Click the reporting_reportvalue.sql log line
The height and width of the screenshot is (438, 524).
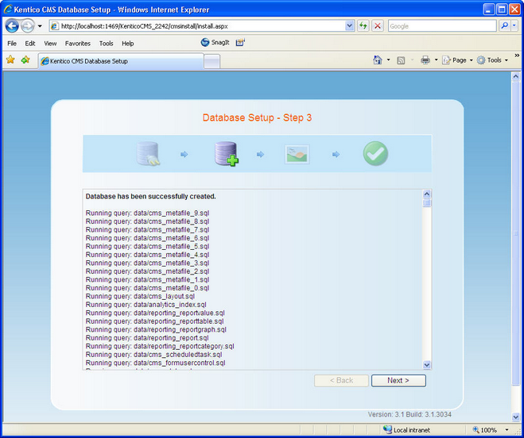click(155, 313)
